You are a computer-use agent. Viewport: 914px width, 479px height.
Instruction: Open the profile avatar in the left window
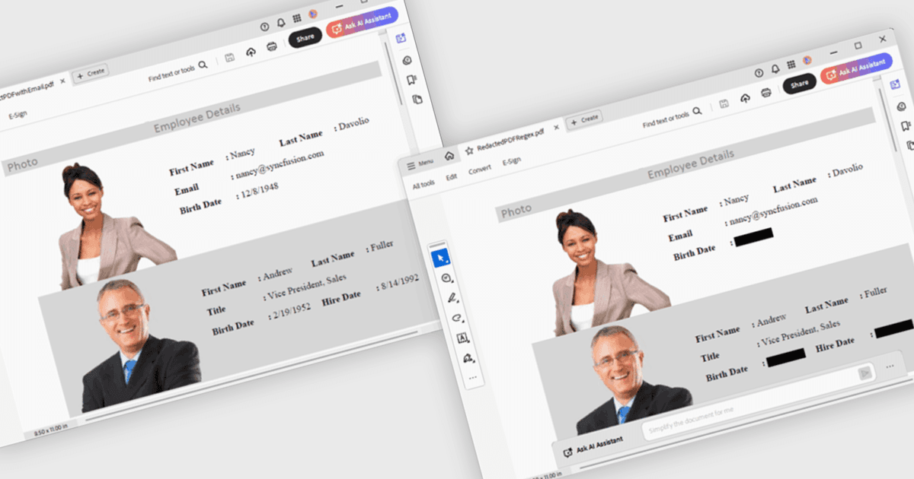coord(312,14)
